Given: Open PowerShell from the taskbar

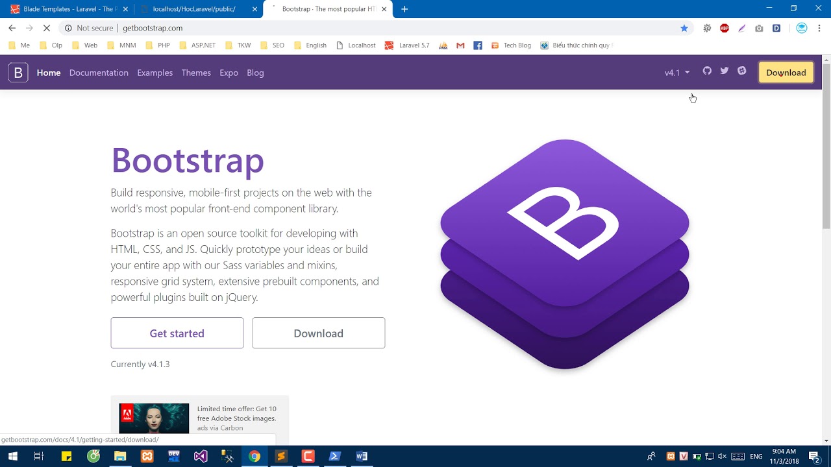Looking at the screenshot, I should click(x=334, y=456).
